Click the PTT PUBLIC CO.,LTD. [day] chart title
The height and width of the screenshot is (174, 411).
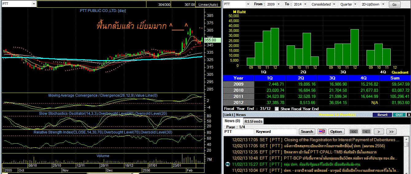[x=103, y=11]
